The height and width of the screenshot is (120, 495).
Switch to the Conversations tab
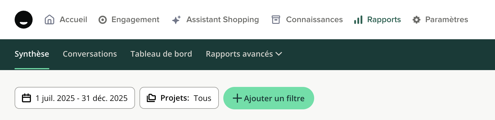click(90, 54)
